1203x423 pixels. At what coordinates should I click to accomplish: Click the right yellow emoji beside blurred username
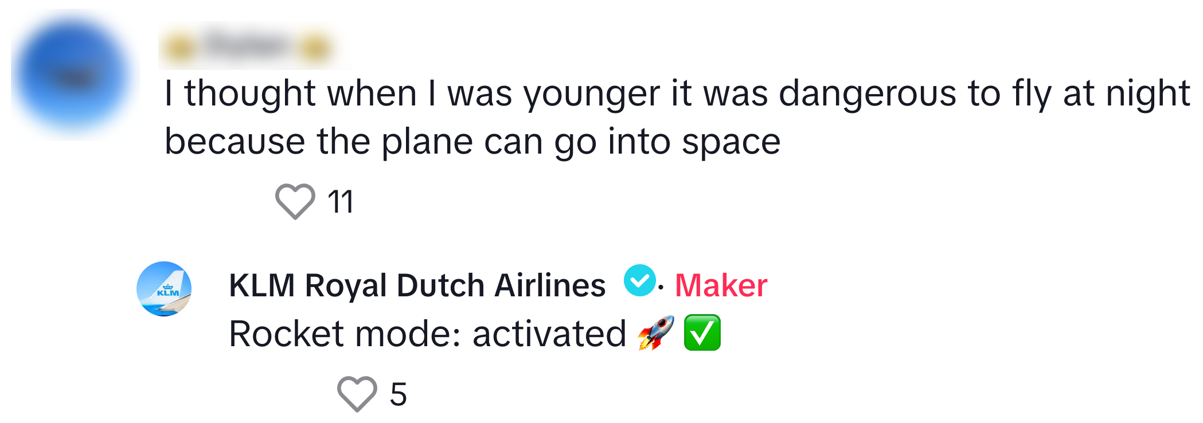(315, 48)
